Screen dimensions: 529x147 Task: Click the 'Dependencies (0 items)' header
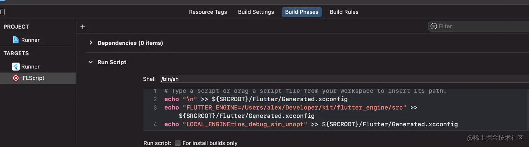click(x=130, y=43)
